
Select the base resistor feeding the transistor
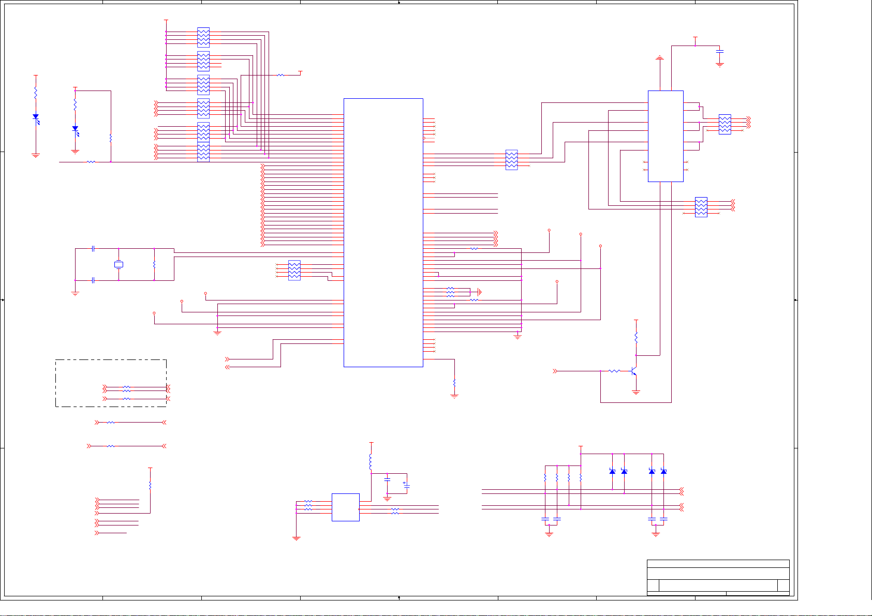pyautogui.click(x=614, y=371)
